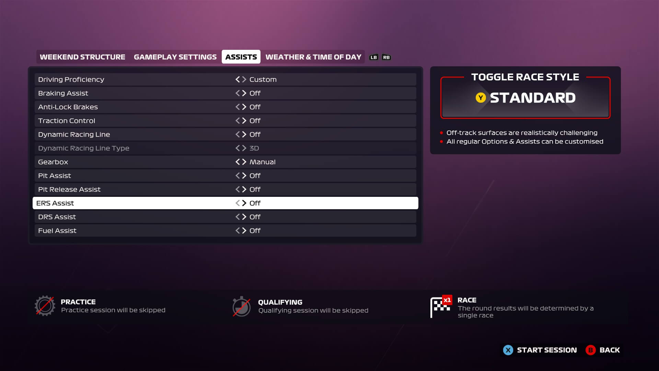
Task: Toggle ERS Assist off setting
Action: point(240,203)
